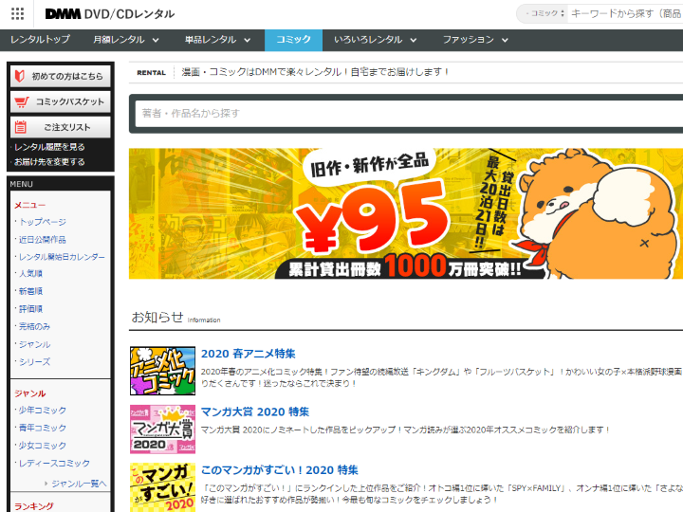
Task: Go to トップページ in sidebar menu
Action: click(x=43, y=222)
